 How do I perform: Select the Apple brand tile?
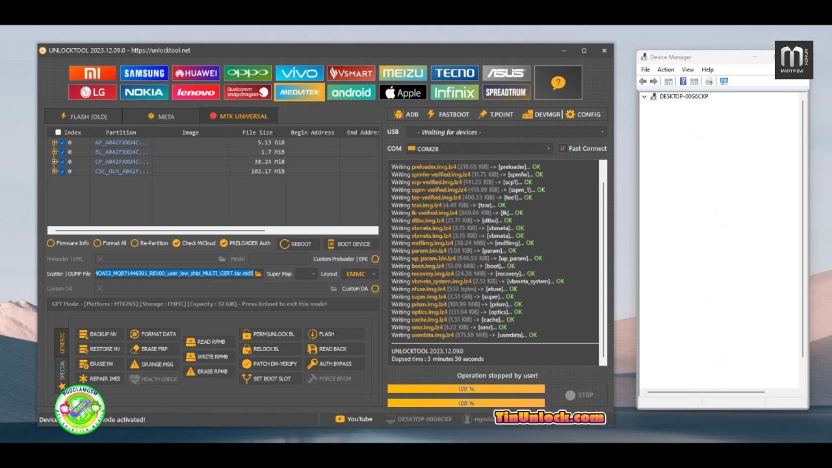tap(403, 92)
